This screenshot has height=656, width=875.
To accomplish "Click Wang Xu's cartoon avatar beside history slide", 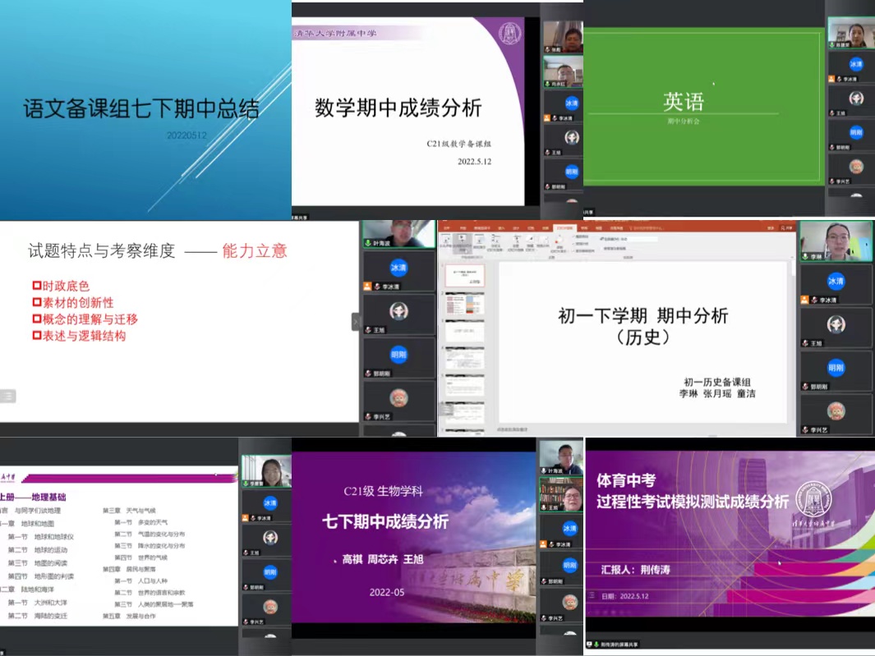I will coord(836,323).
